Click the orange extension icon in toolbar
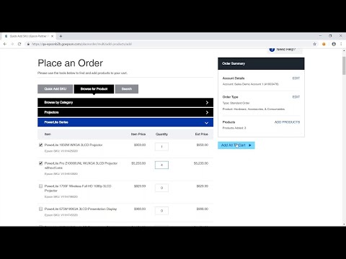The height and width of the screenshot is (259, 346). click(x=324, y=44)
